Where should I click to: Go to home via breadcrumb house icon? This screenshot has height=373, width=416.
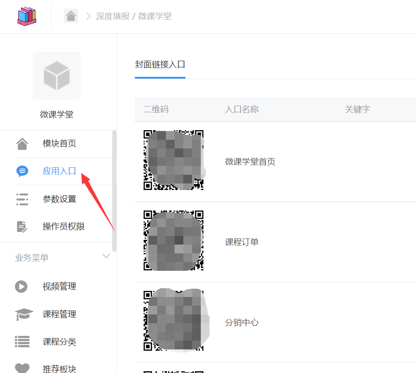71,16
